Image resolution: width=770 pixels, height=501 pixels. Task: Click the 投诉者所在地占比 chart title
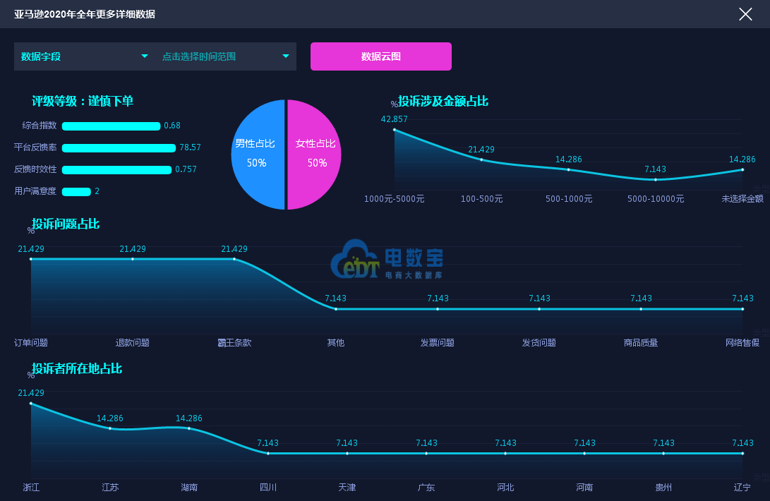77,369
